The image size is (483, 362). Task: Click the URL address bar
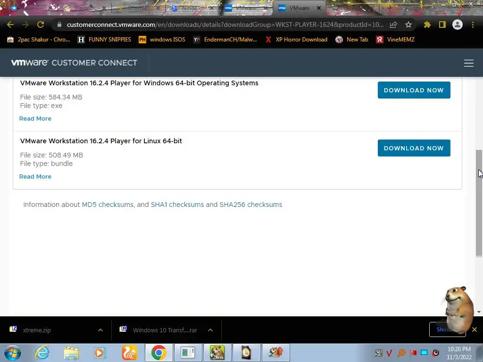tap(225, 25)
